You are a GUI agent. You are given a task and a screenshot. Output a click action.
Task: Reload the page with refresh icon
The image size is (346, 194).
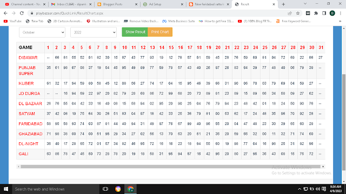(22, 13)
